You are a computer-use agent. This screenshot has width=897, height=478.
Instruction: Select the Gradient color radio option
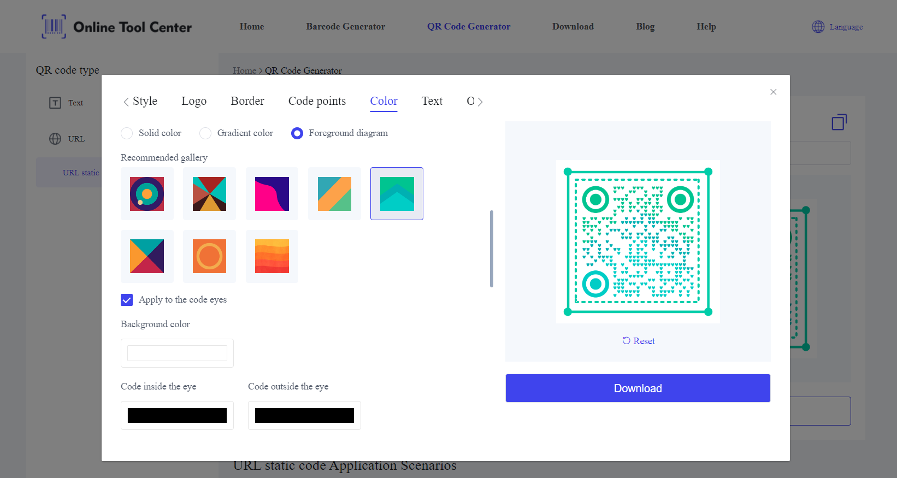coord(205,133)
